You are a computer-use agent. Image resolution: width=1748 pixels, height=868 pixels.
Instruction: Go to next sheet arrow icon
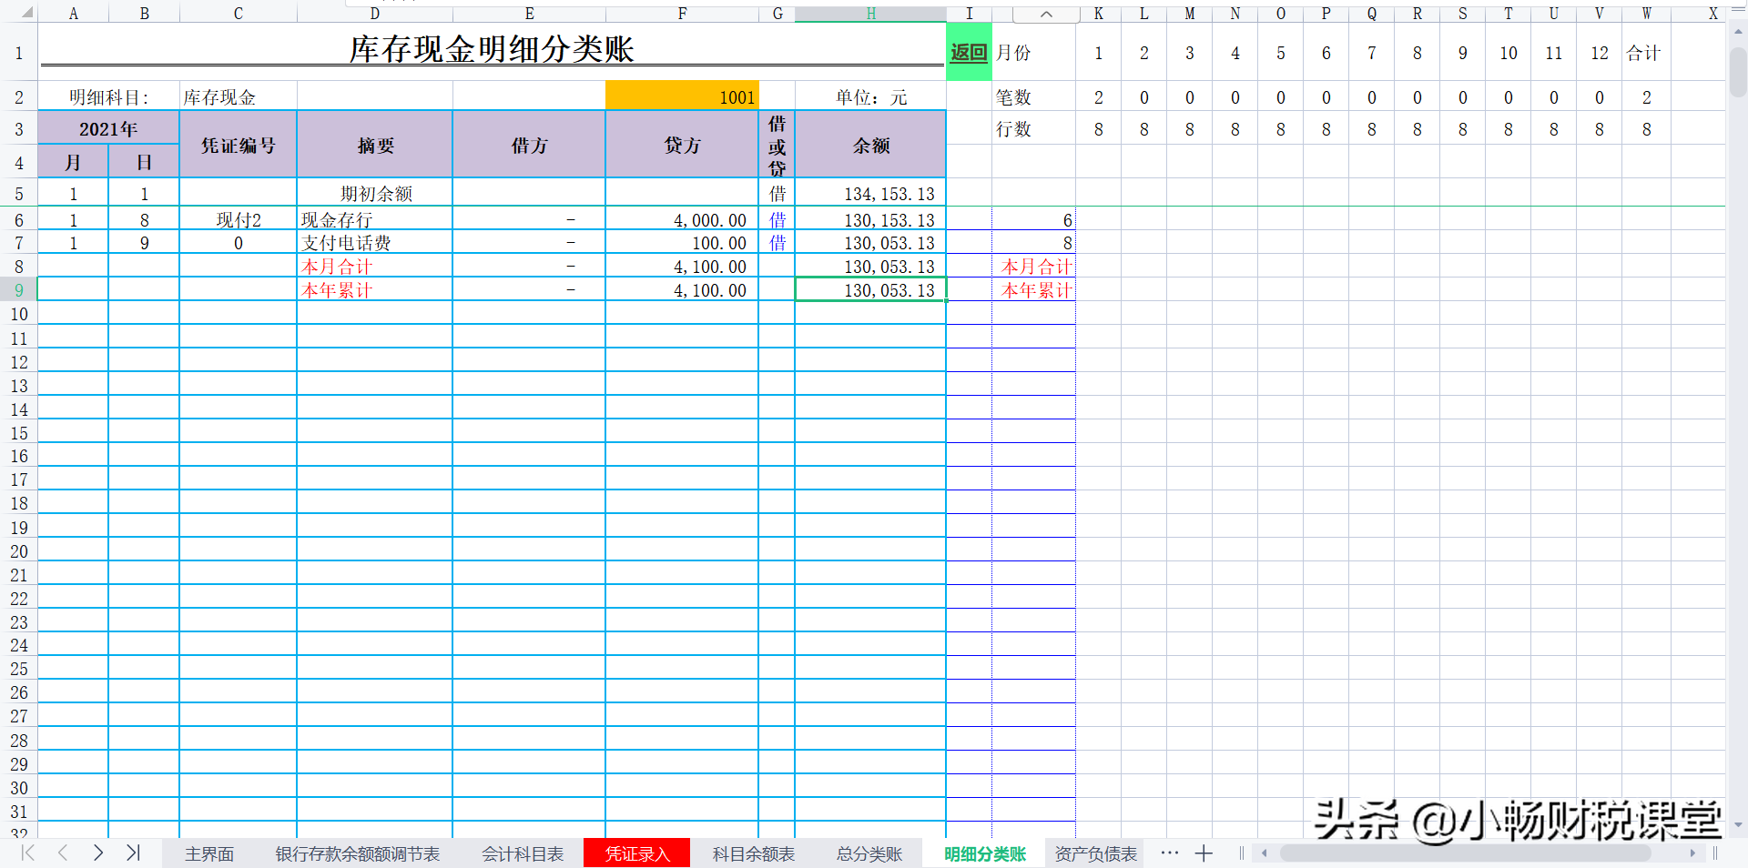click(97, 853)
